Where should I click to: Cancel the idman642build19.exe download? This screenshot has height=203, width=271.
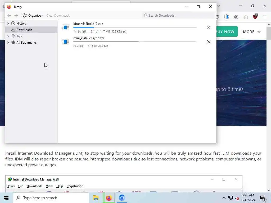(209, 27)
